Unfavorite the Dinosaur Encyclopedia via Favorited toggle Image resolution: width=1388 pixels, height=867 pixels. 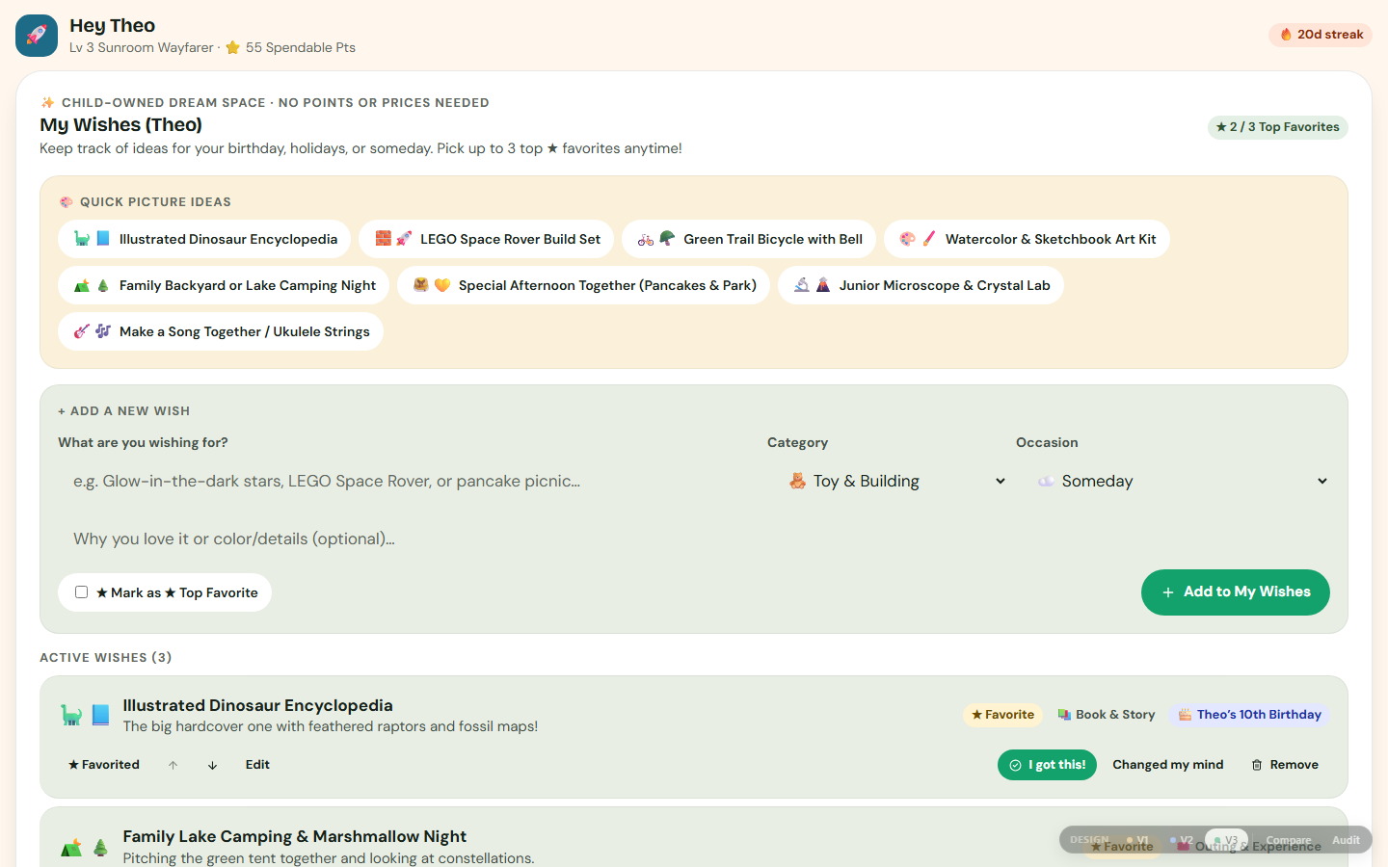click(x=104, y=765)
